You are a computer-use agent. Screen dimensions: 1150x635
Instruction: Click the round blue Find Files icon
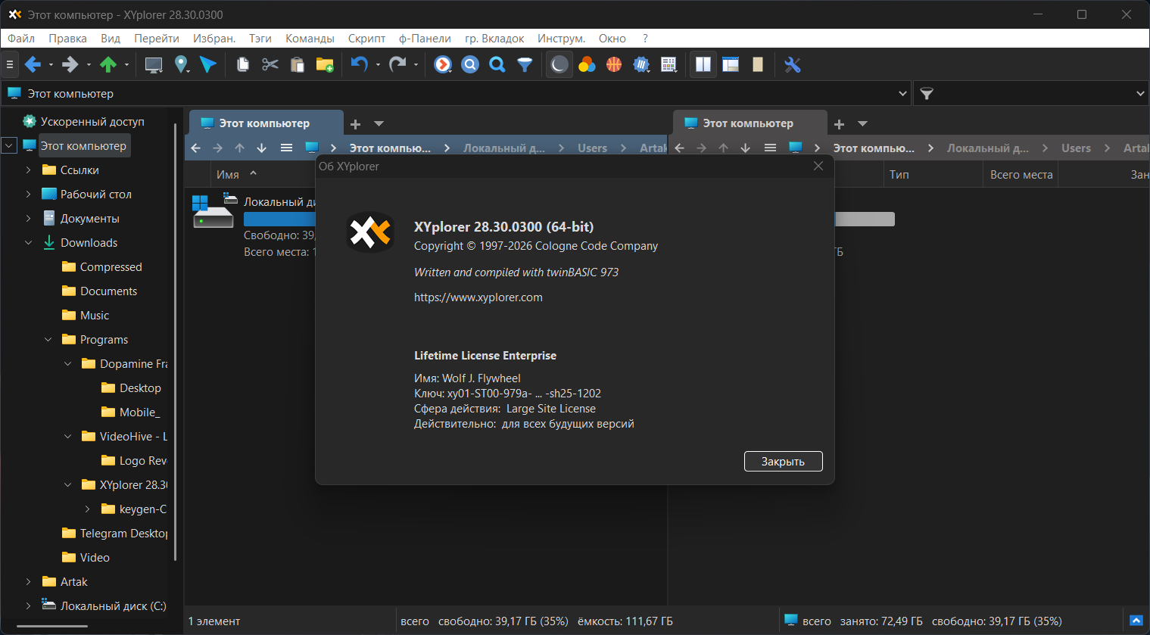pyautogui.click(x=470, y=65)
